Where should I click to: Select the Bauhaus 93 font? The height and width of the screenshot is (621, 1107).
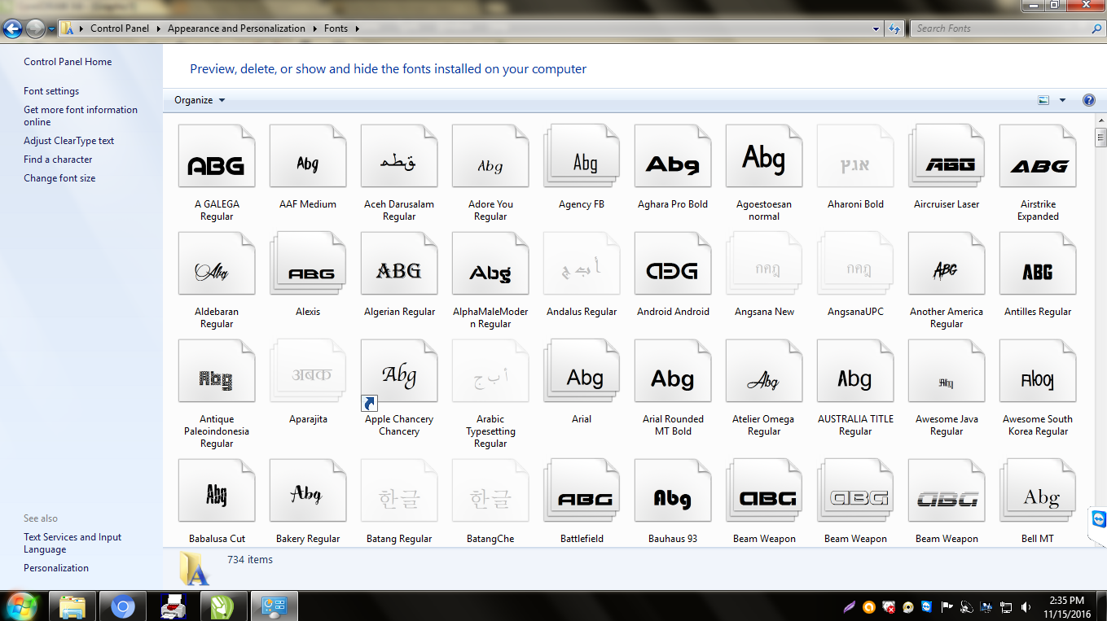[x=673, y=491]
